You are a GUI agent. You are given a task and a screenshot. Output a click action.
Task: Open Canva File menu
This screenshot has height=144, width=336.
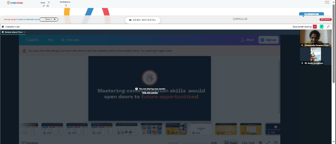pyautogui.click(x=50, y=40)
